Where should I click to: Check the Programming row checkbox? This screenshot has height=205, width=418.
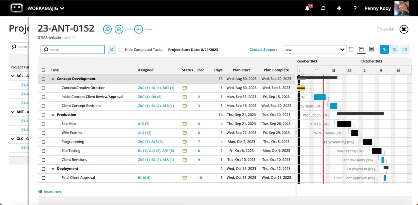[x=43, y=142]
